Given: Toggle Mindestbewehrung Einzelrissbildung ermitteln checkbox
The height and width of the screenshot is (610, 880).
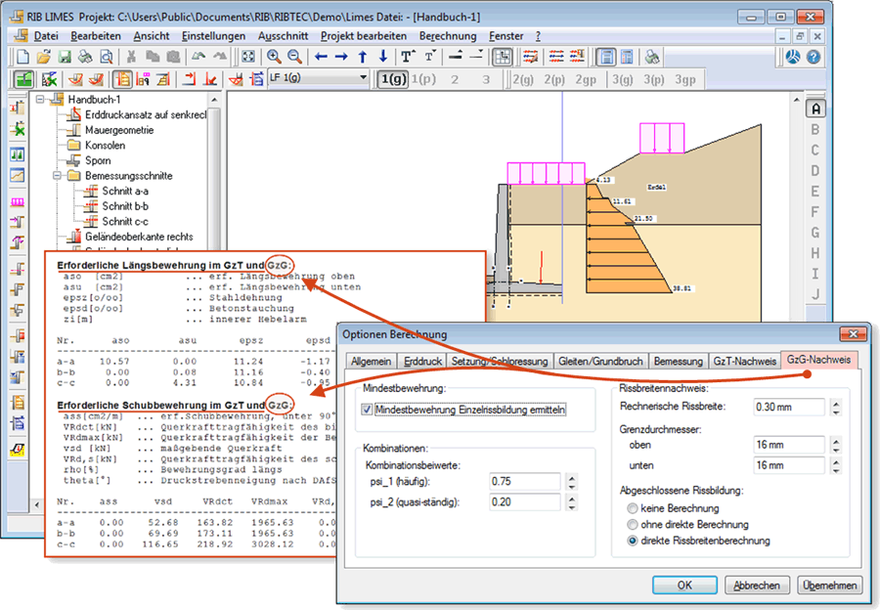Looking at the screenshot, I should [x=367, y=410].
